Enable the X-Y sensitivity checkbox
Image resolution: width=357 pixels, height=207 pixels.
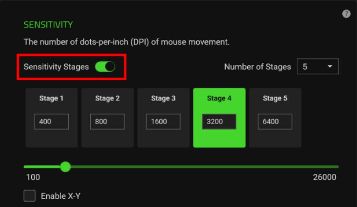point(30,196)
